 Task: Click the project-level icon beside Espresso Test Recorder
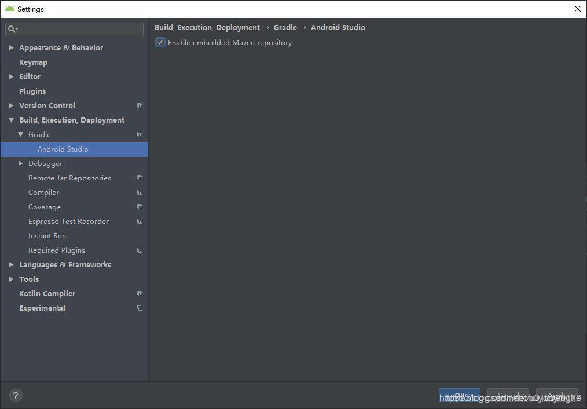[140, 222]
